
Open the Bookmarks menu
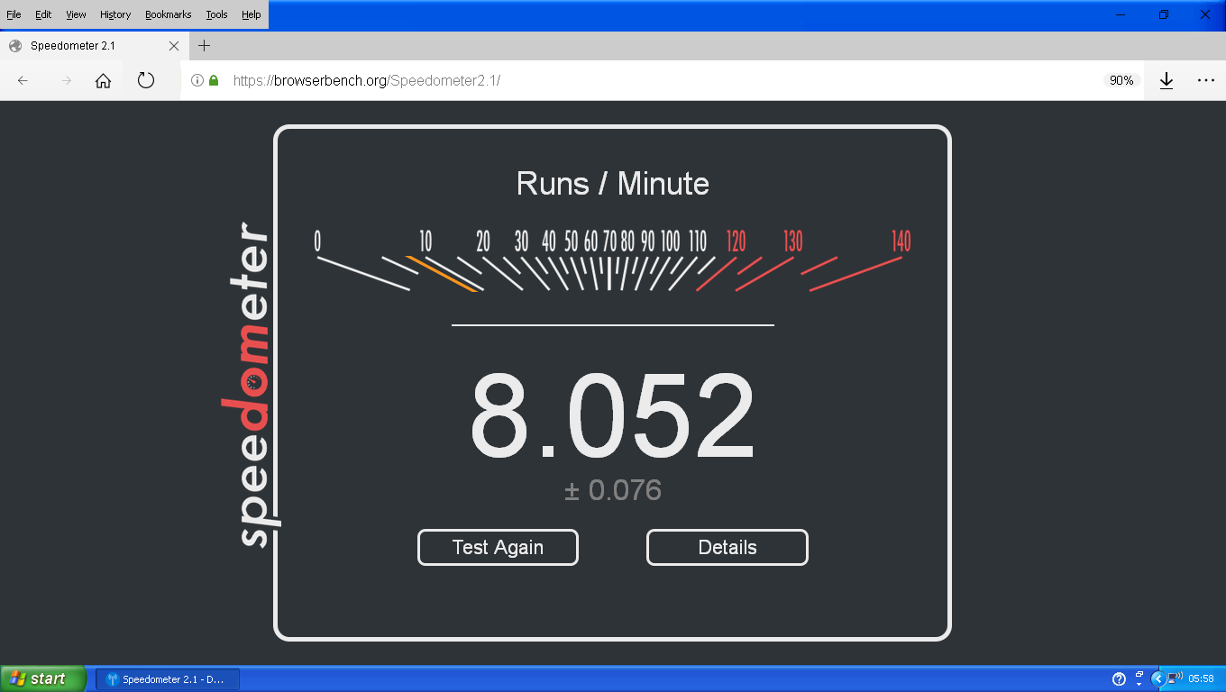[168, 14]
